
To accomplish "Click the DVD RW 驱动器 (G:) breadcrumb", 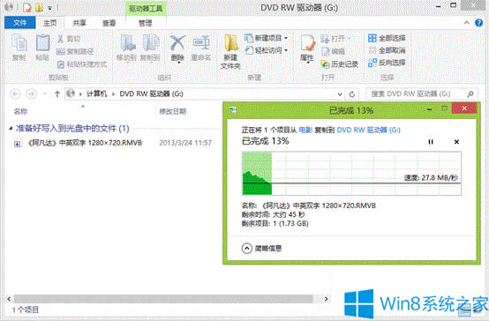I will tap(151, 93).
